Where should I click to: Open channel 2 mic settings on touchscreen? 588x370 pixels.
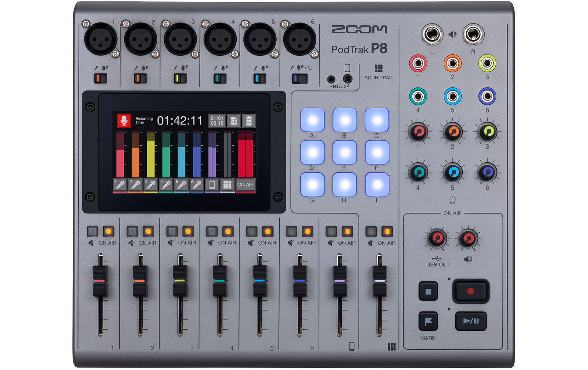pyautogui.click(x=135, y=185)
